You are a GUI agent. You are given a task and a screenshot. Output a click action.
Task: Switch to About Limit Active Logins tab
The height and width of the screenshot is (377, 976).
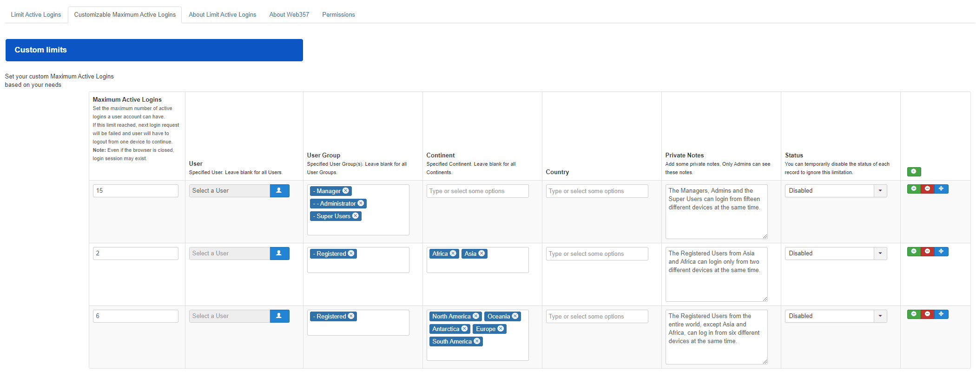pyautogui.click(x=222, y=14)
